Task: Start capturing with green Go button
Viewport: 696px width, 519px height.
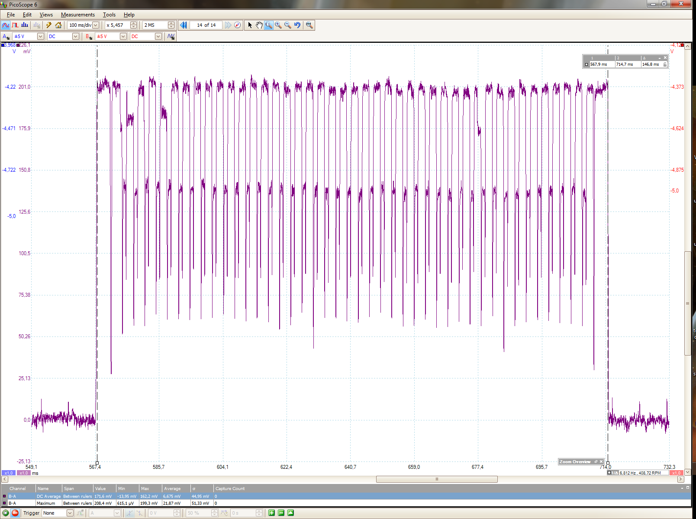Action: point(6,513)
